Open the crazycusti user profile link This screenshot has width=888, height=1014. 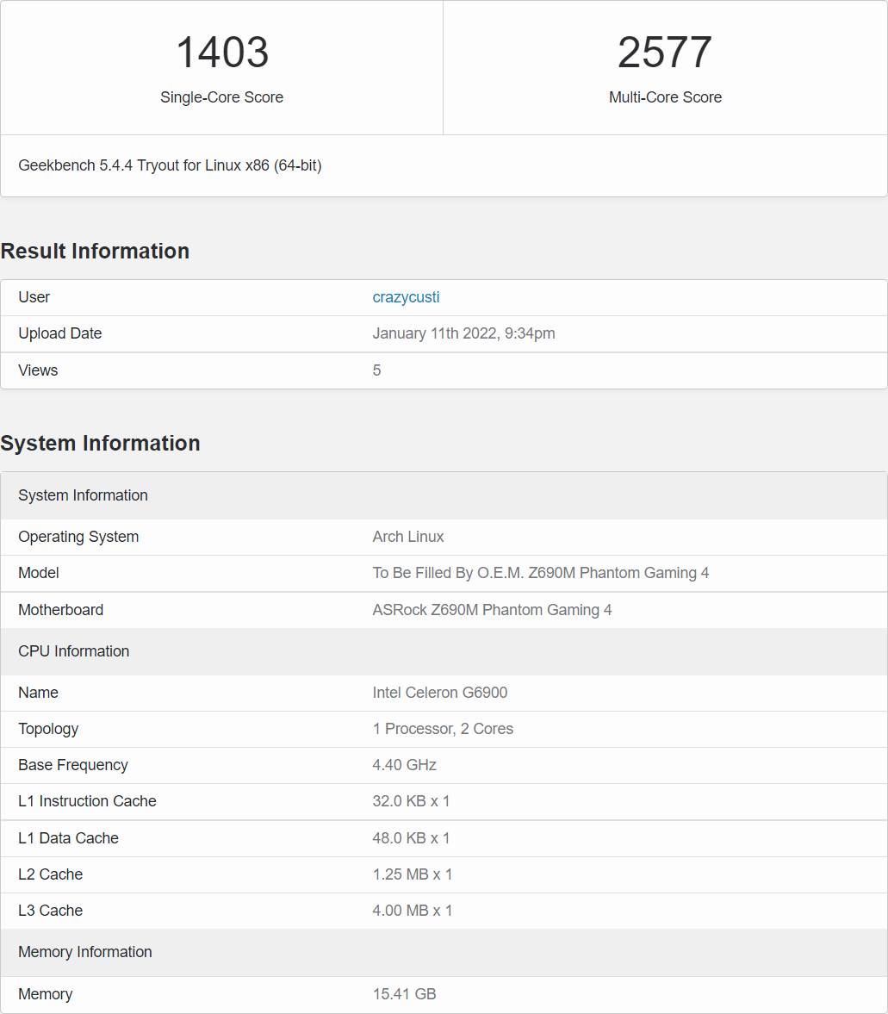(x=406, y=297)
